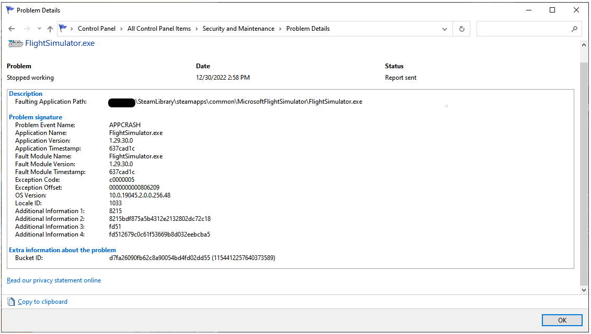Open the address bar history dropdown
The width and height of the screenshot is (591, 334).
coord(445,29)
